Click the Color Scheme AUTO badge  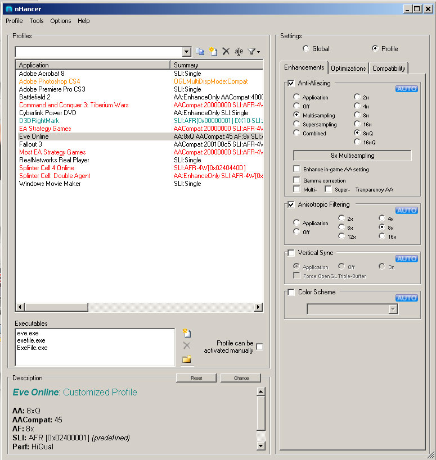(x=407, y=298)
